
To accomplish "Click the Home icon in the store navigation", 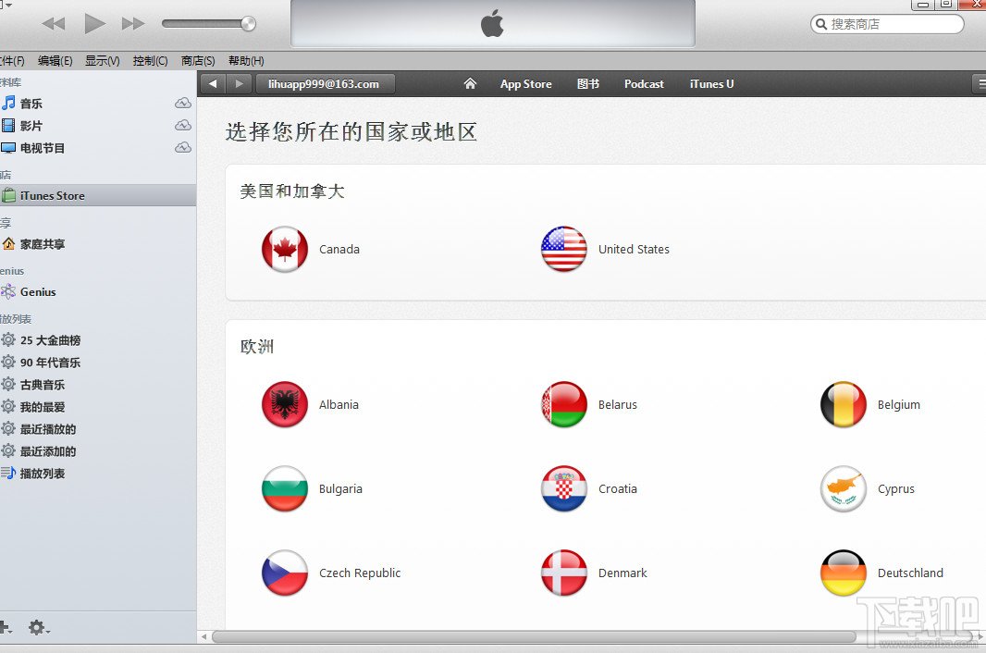I will tap(470, 83).
